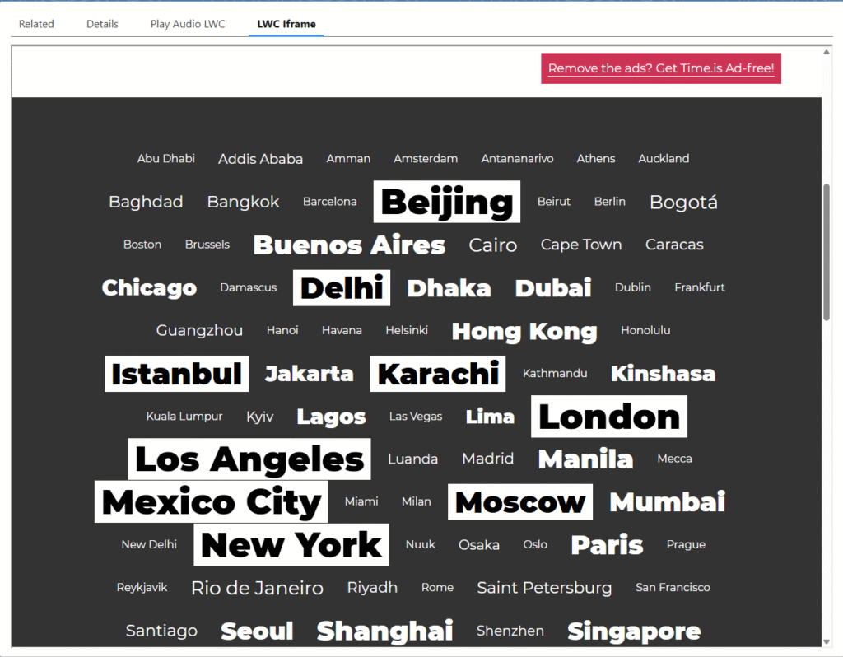Click the Paris city link
Screen dimensions: 843x657
[606, 544]
